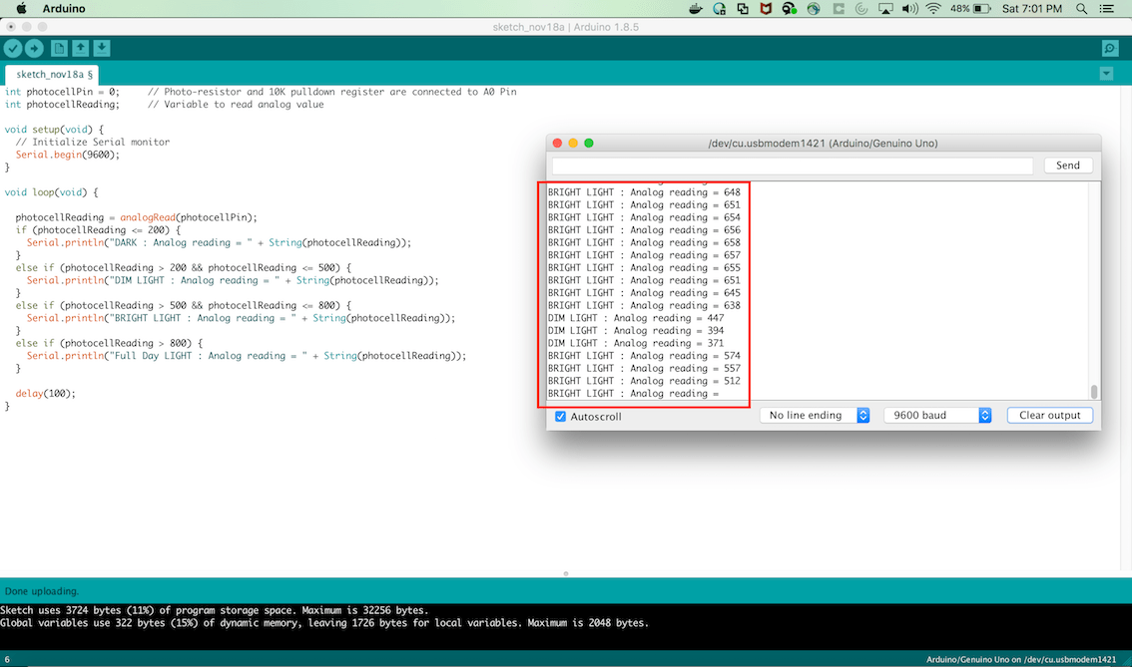Image resolution: width=1132 pixels, height=667 pixels.
Task: Click the WeChat menu bar icon
Action: (789, 9)
